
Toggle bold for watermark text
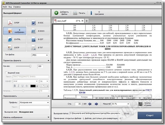tap(15, 86)
